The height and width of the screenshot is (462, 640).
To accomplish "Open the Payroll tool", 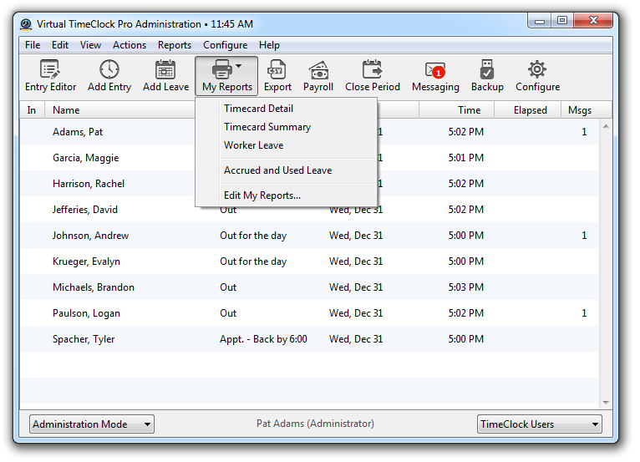I will 318,76.
